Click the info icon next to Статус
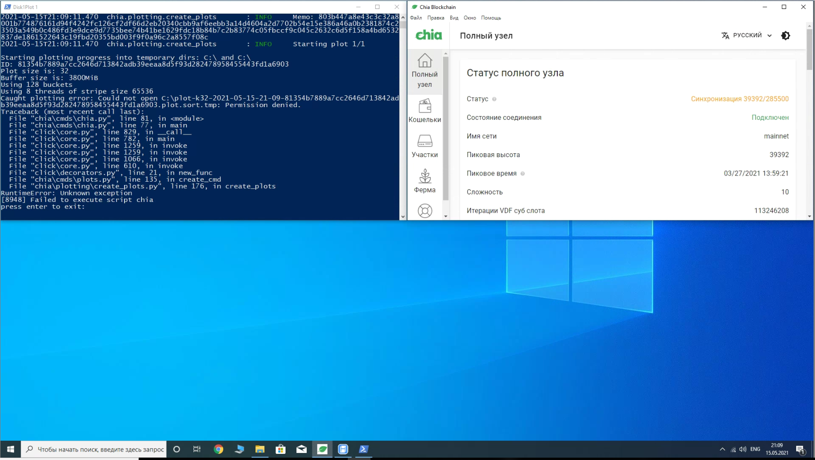Image resolution: width=815 pixels, height=460 pixels. coord(495,99)
